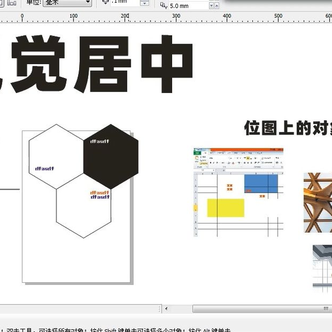The image size is (332, 332).
Task: Click the nudge offset icon beside .1 mm
Action: click(106, 2)
